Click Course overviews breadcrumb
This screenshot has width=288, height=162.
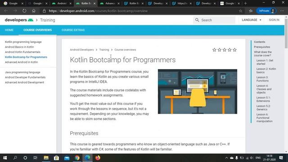click(x=125, y=50)
